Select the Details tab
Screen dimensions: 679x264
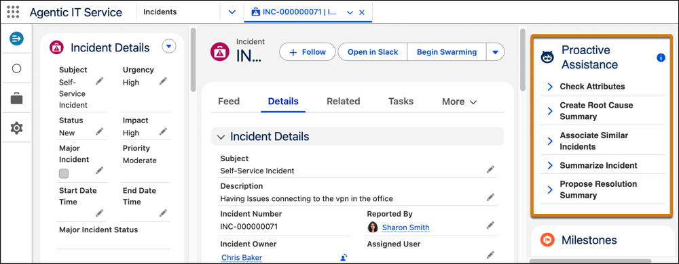(x=283, y=102)
